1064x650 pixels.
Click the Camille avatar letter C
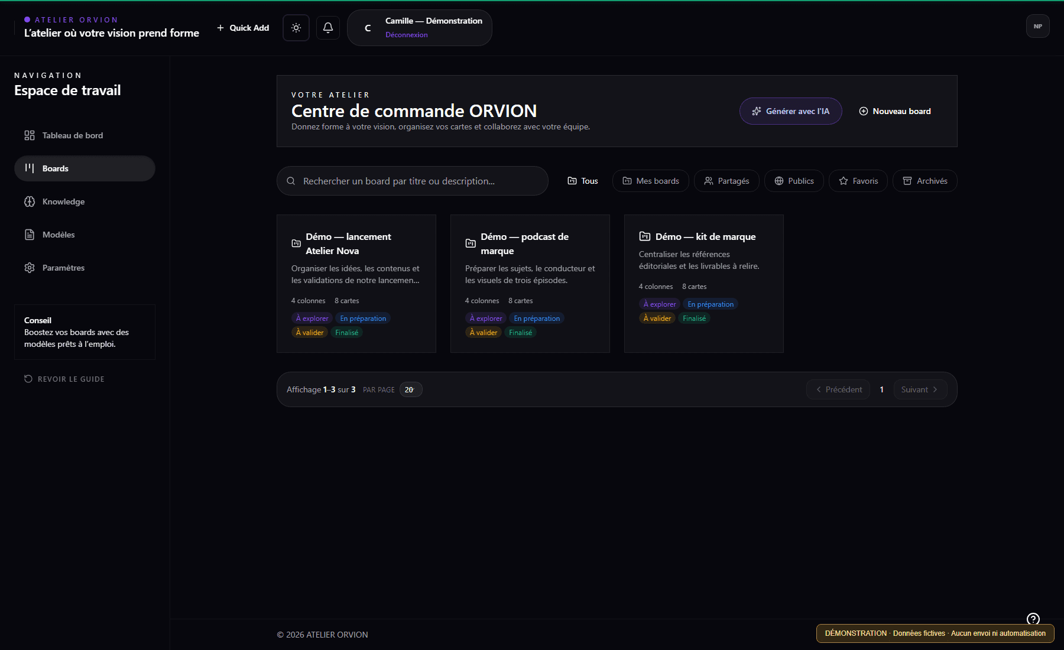[x=368, y=28]
